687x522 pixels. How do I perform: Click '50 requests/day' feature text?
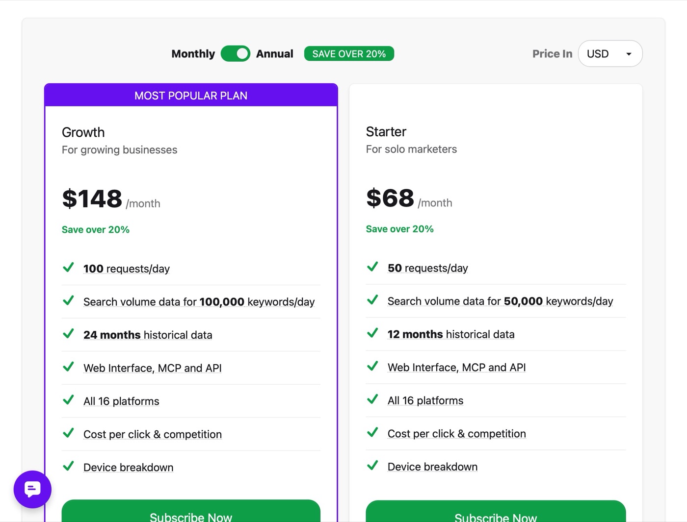pyautogui.click(x=428, y=268)
